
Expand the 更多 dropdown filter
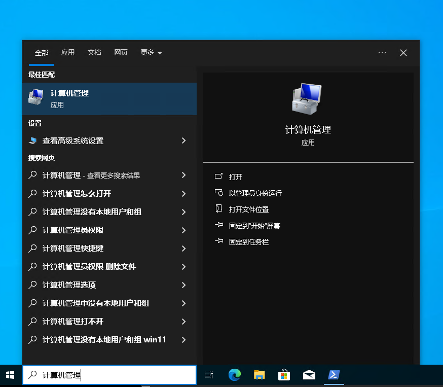pos(151,53)
